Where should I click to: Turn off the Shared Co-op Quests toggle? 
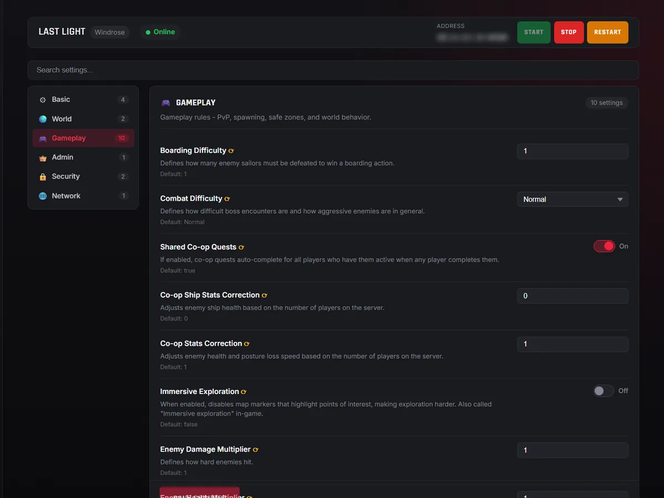604,246
